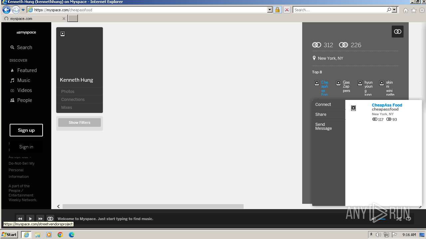Open CheapAss Food profile from popup card
The width and height of the screenshot is (426, 239).
(387, 105)
